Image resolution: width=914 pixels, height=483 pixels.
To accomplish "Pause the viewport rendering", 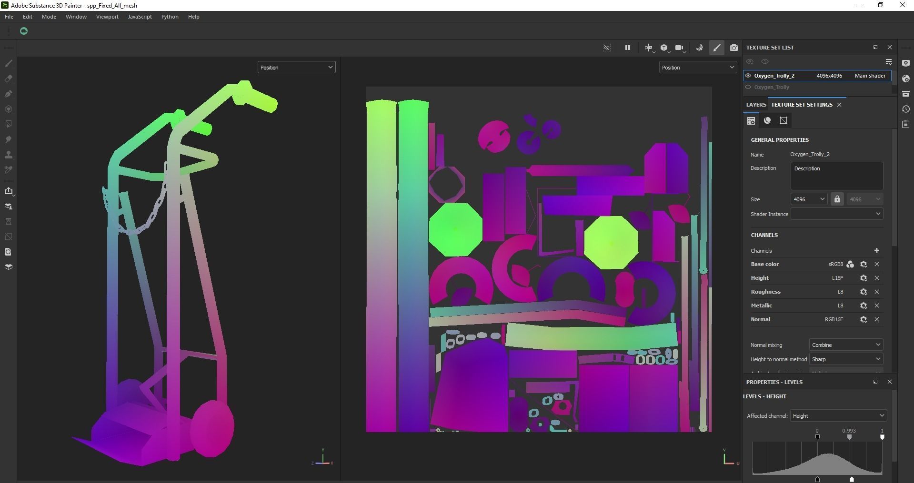I will click(x=628, y=48).
